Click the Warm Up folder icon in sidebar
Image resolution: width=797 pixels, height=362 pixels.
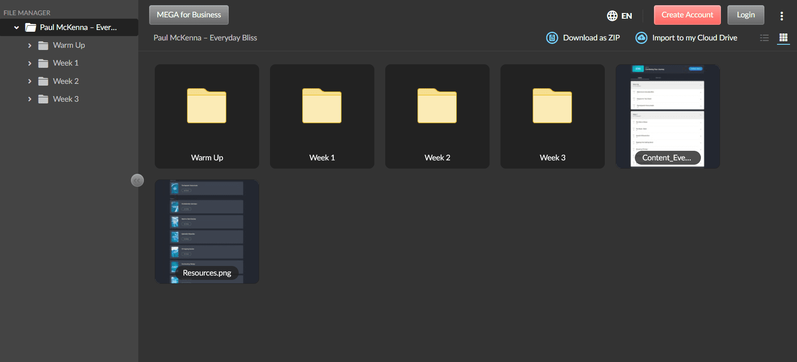tap(43, 46)
